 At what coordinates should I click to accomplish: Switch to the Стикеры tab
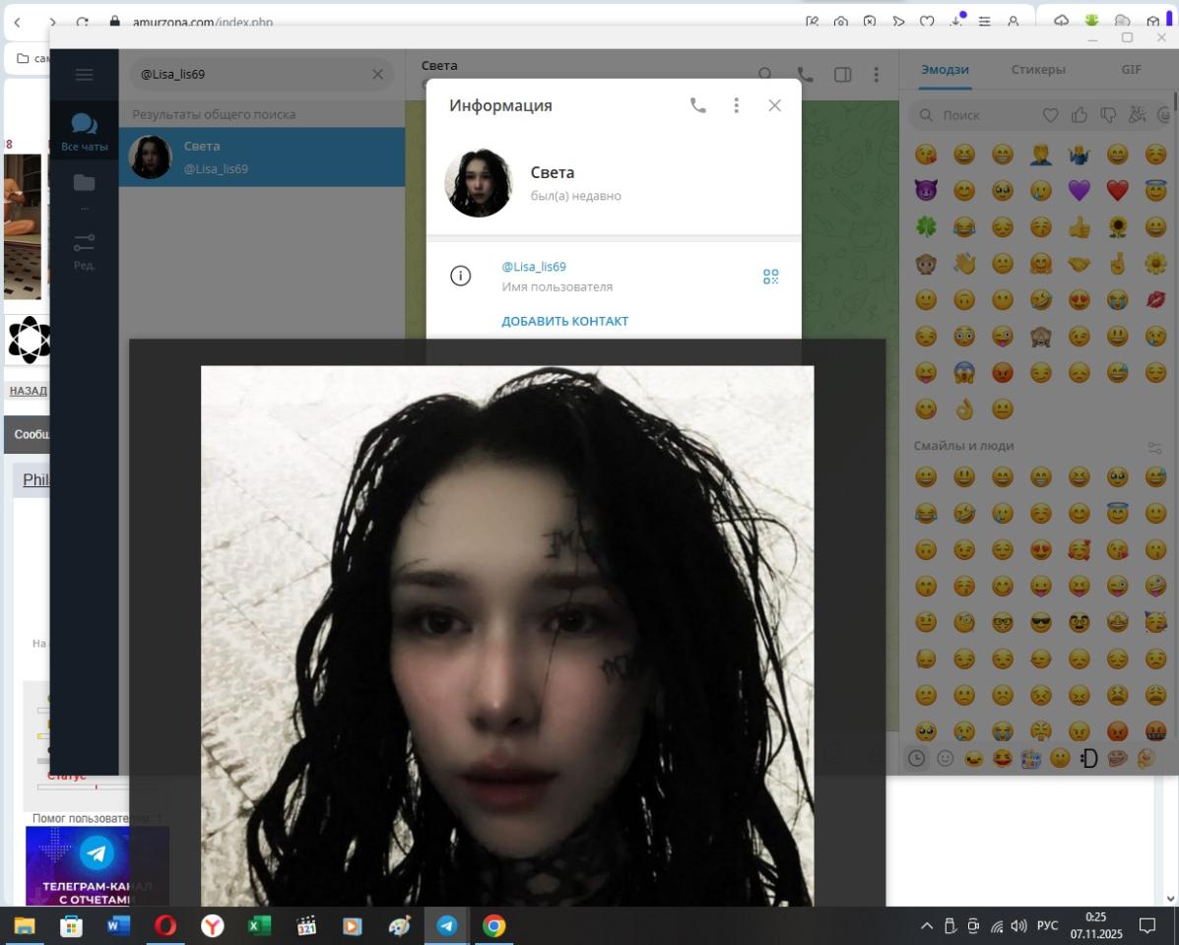[1037, 70]
